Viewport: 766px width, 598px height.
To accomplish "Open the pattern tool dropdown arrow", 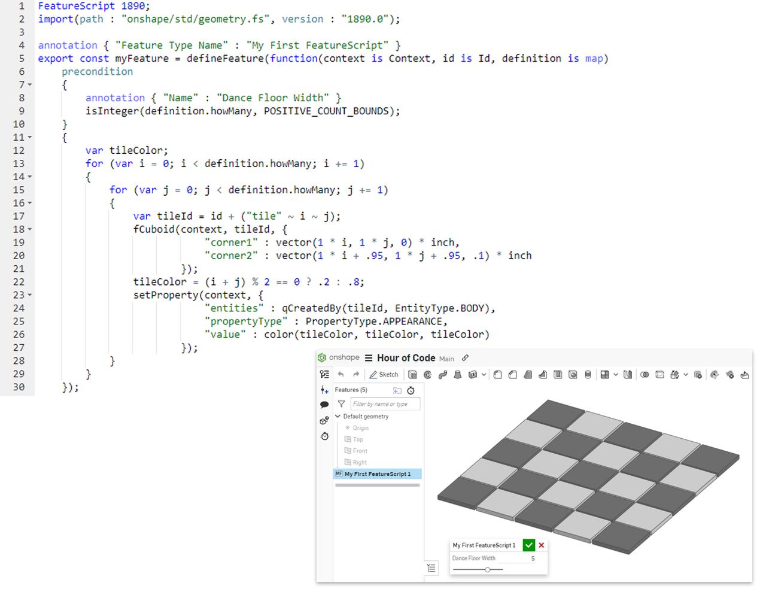I will click(x=616, y=375).
